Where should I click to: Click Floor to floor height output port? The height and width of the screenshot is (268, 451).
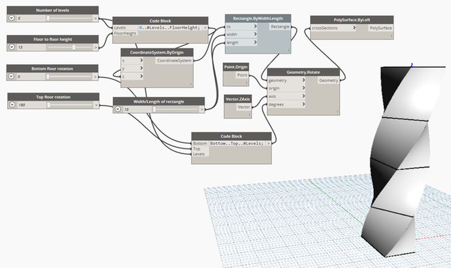(x=96, y=47)
